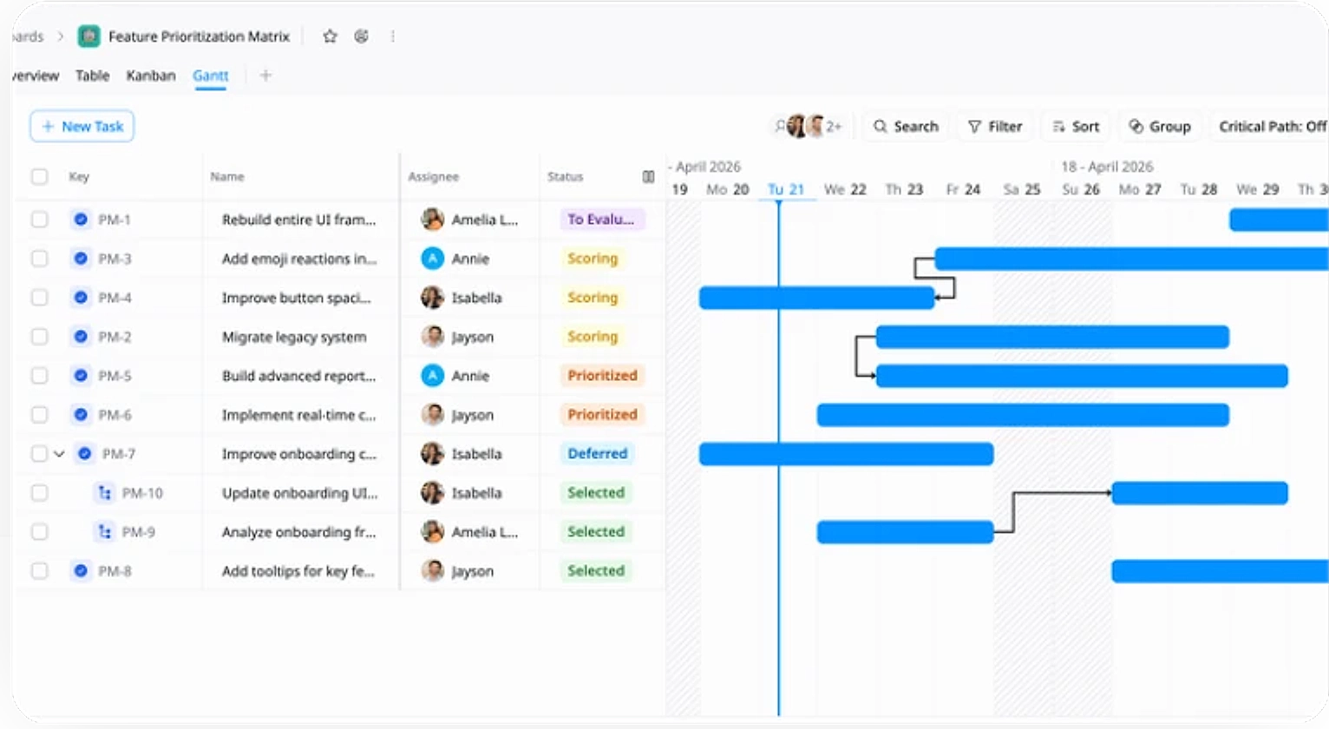The height and width of the screenshot is (729, 1329).
Task: Check the PM-1 row checkbox
Action: [39, 220]
